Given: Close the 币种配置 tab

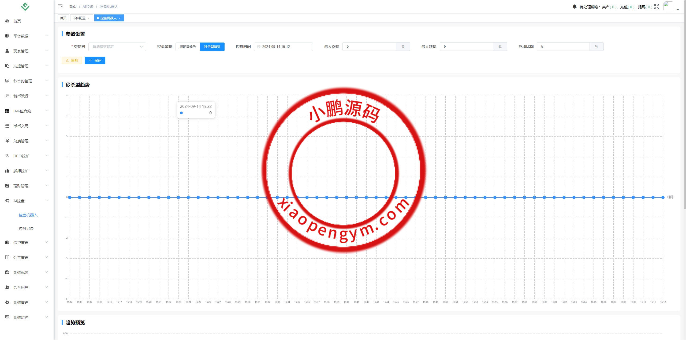Looking at the screenshot, I should pyautogui.click(x=88, y=18).
